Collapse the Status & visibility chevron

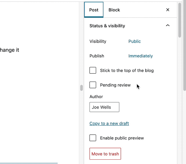point(168,26)
